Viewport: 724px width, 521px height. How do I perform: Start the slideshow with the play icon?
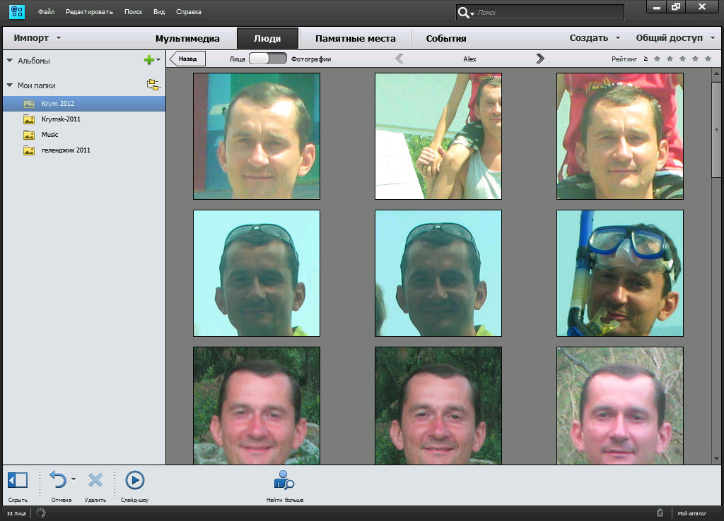pos(134,481)
